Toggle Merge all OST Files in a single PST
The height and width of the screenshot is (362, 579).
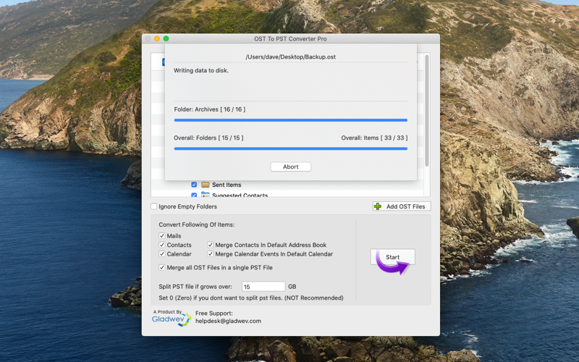coord(161,267)
